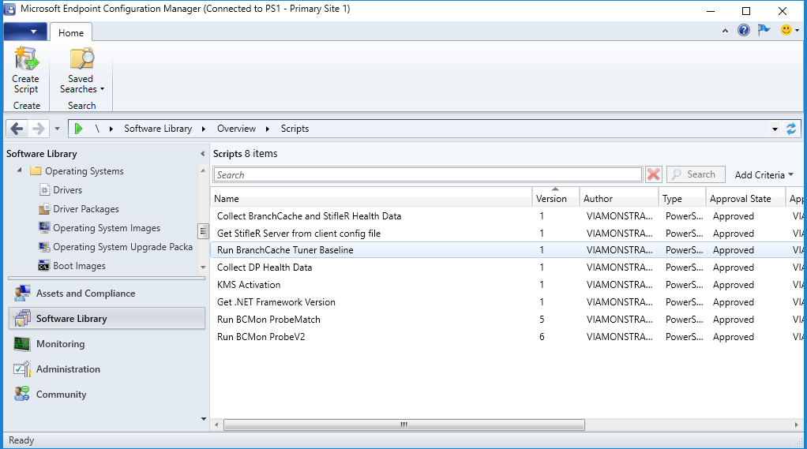Expand the breadcrumb arrow after Software Library
807x449 pixels.
(204, 129)
